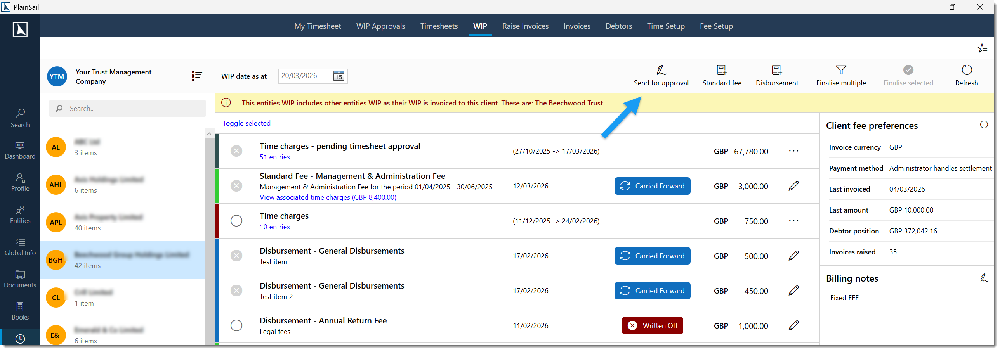1000x351 pixels.
Task: Edit billing notes with pen icon
Action: click(x=984, y=278)
